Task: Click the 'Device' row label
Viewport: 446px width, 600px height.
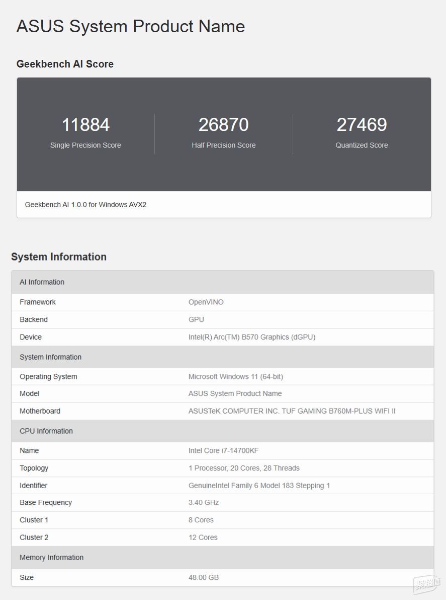Action: pos(31,337)
